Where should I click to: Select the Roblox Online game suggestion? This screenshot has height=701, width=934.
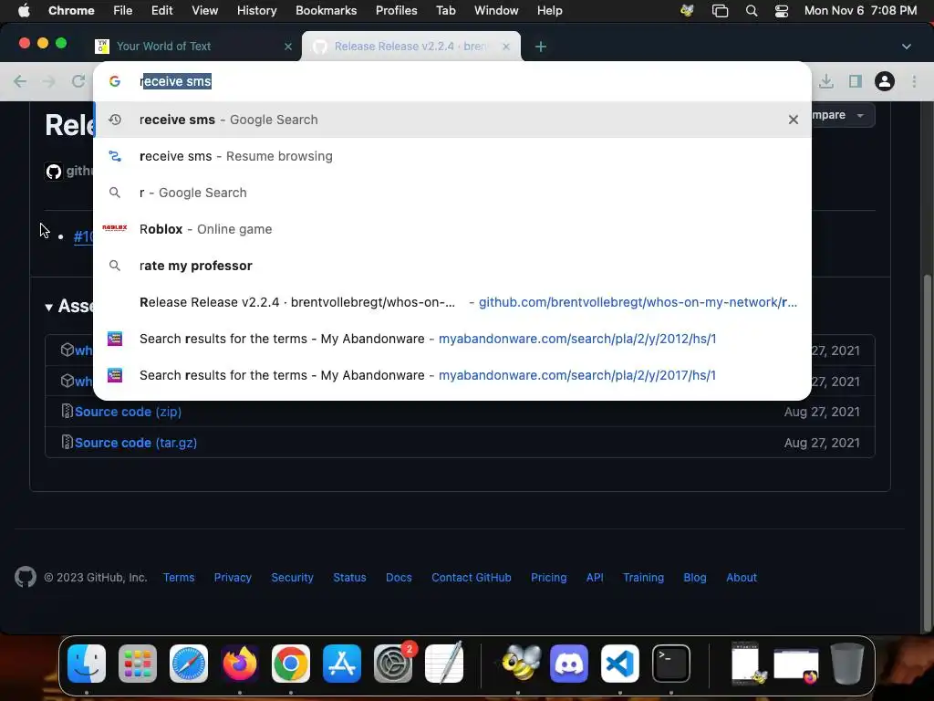[x=452, y=229]
